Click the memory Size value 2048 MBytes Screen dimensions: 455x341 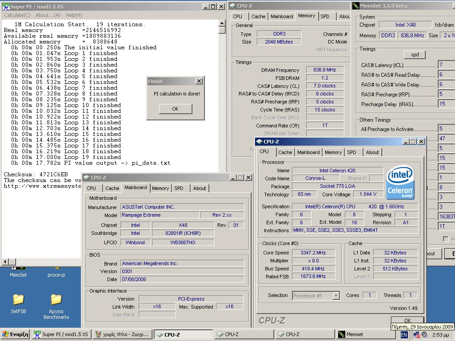[x=279, y=42]
